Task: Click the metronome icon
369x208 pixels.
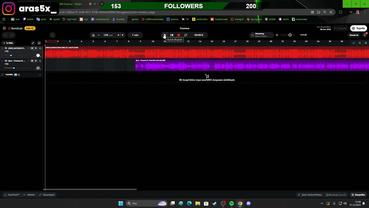Action: tap(93, 35)
